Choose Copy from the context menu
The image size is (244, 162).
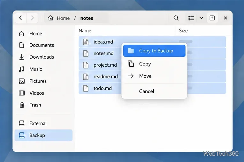(x=154, y=64)
